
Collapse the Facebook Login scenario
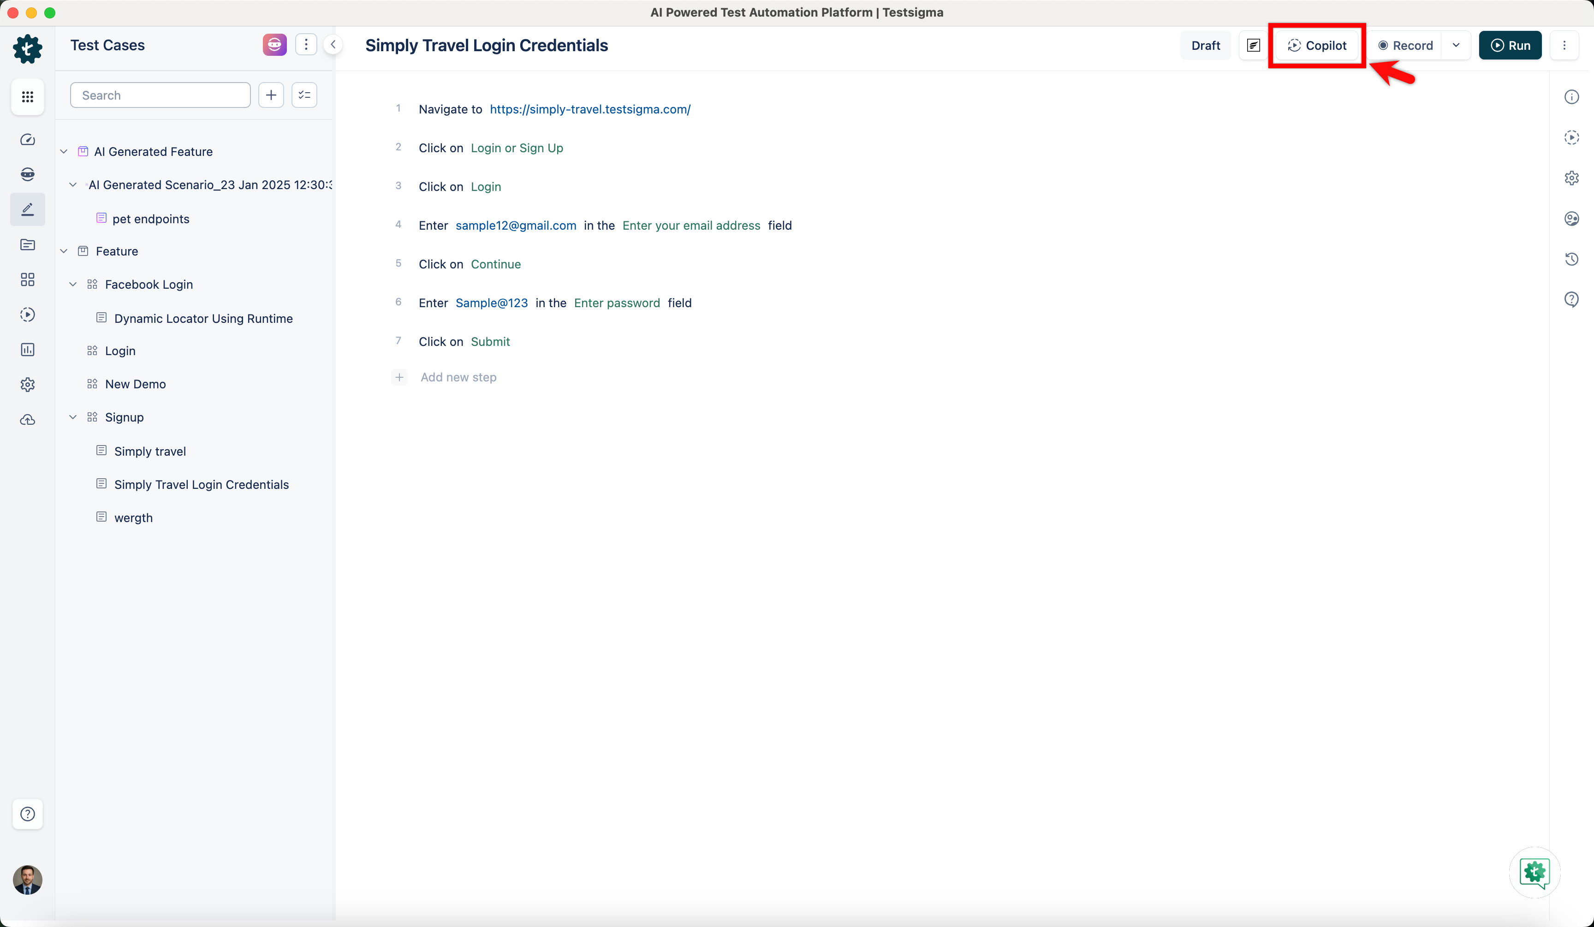tap(73, 284)
